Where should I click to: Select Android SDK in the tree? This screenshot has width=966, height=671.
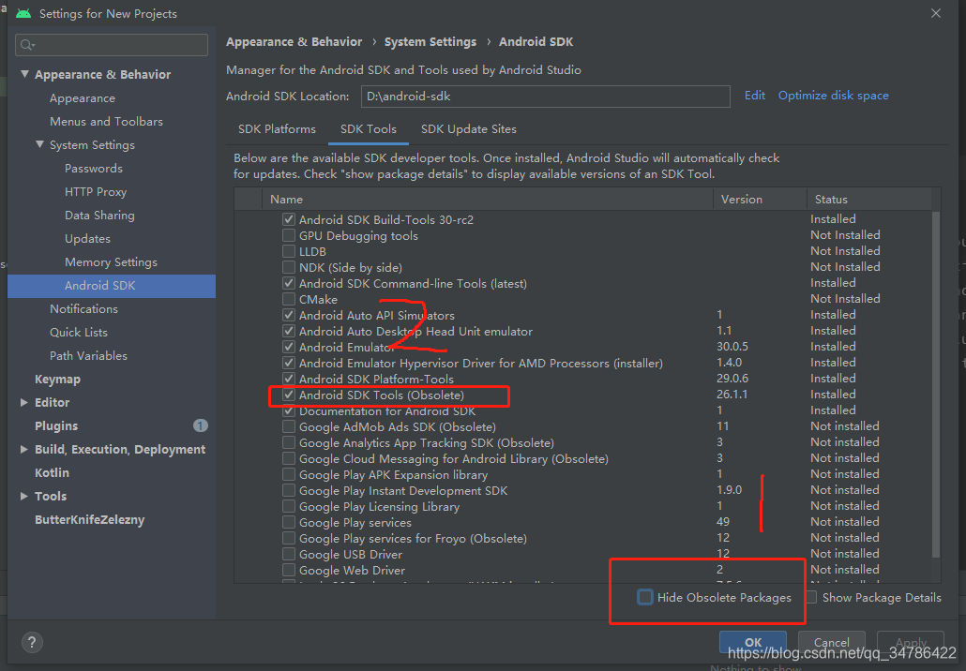click(x=112, y=286)
